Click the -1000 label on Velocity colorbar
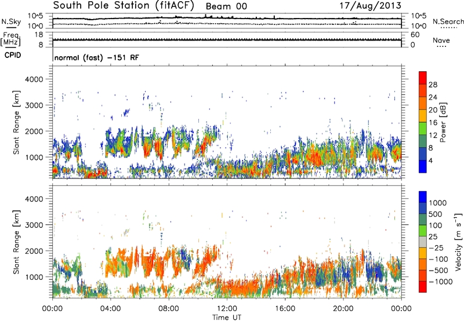 coord(441,282)
